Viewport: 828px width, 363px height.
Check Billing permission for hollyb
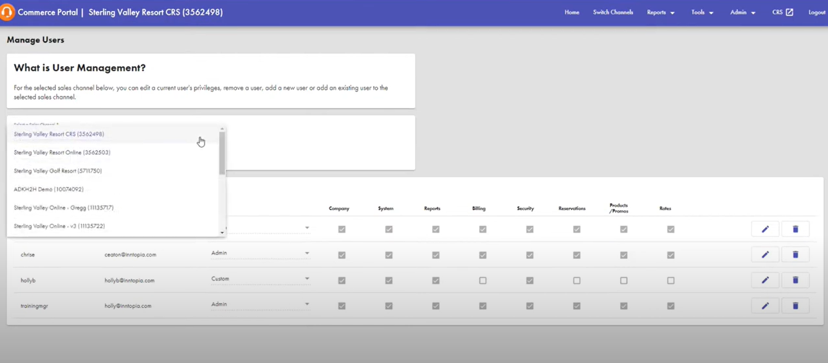[483, 281]
